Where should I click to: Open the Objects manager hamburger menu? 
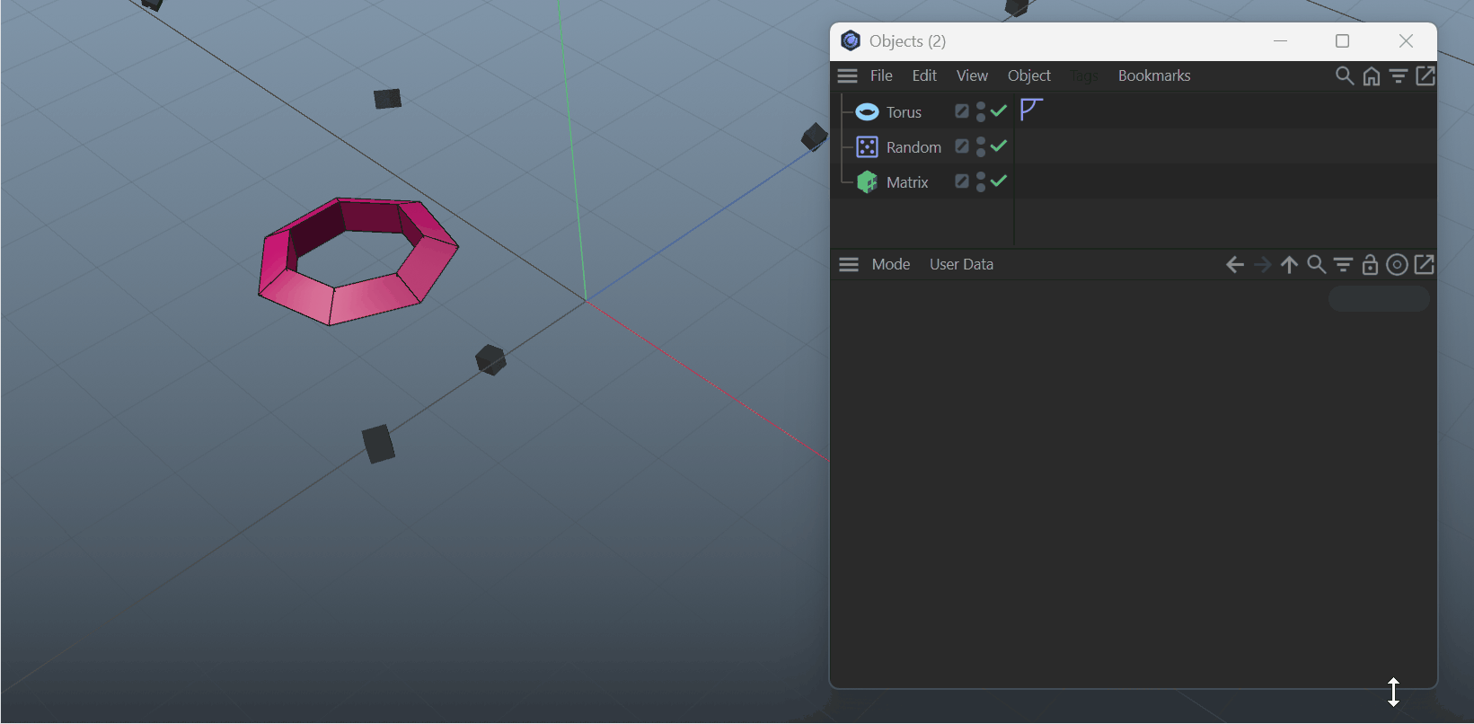click(x=847, y=76)
